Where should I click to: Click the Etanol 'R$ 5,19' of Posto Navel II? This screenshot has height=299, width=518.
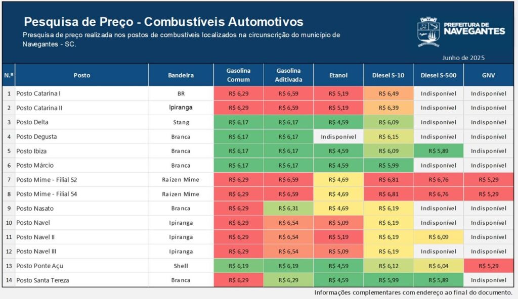click(x=338, y=237)
